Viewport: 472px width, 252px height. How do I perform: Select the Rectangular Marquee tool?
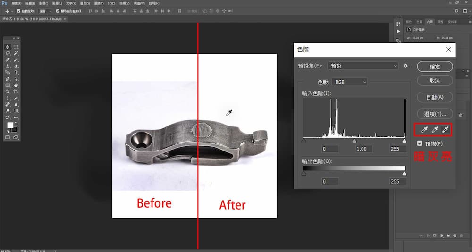coord(16,47)
